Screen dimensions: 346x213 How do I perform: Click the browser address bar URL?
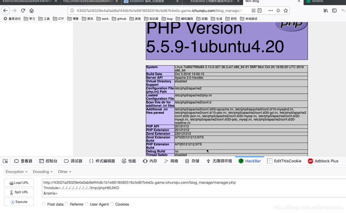click(160, 11)
